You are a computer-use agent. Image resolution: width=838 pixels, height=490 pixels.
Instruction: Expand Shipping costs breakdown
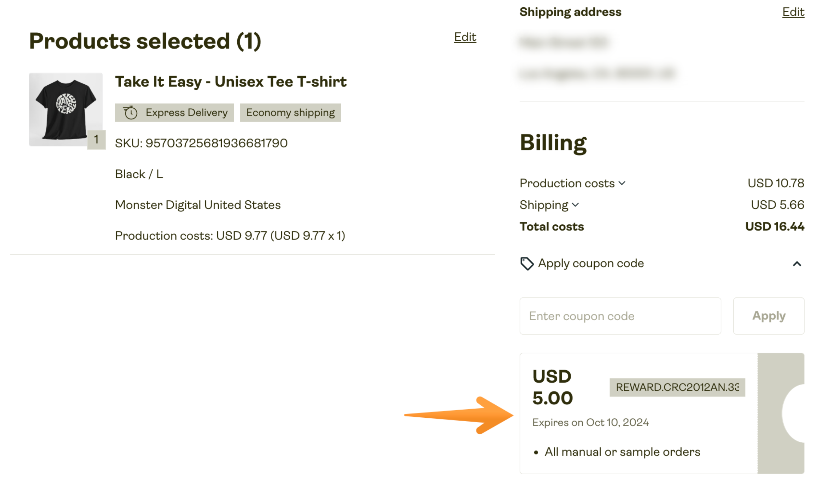(x=576, y=205)
